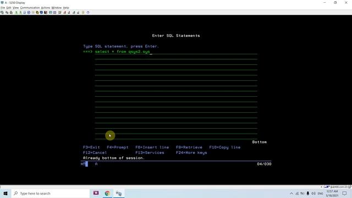Click the crossed tools toolbar icon
The image size is (352, 198).
coord(60,12)
